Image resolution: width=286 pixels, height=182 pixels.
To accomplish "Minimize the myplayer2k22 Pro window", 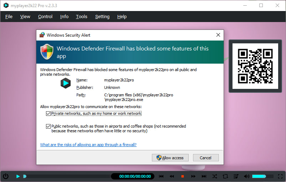I will [245, 5].
